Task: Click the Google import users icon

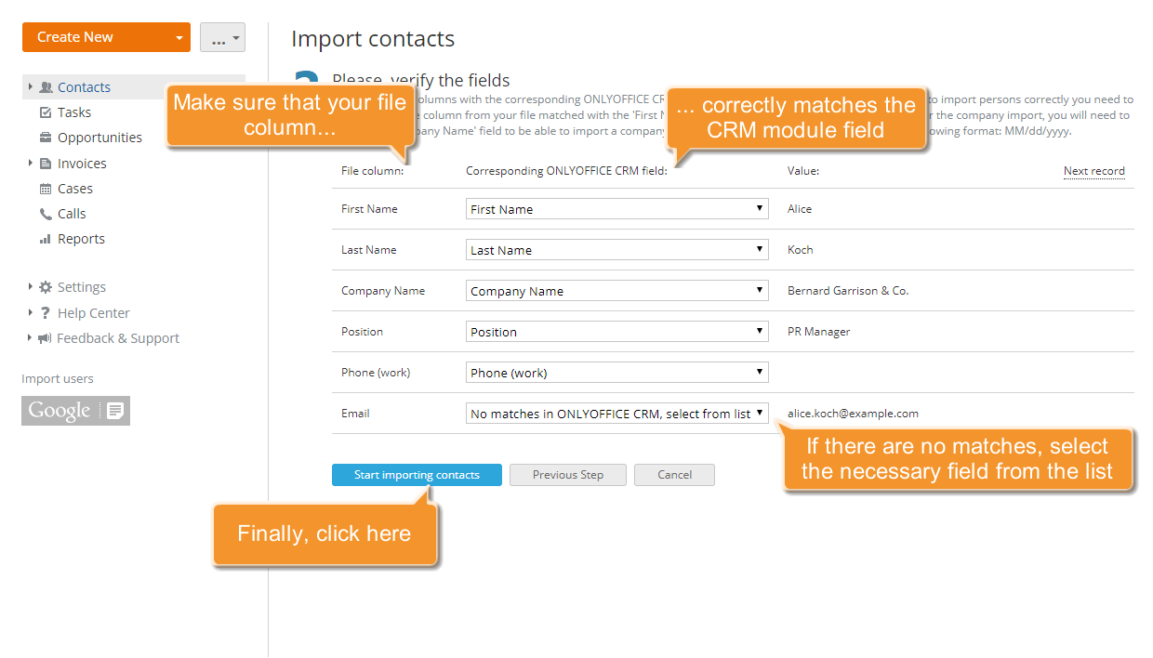Action: (x=75, y=411)
